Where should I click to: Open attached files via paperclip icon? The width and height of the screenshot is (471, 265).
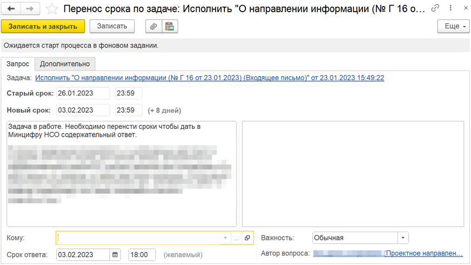coord(153,26)
